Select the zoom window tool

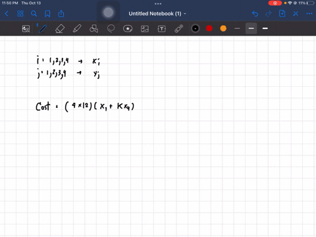(x=26, y=29)
